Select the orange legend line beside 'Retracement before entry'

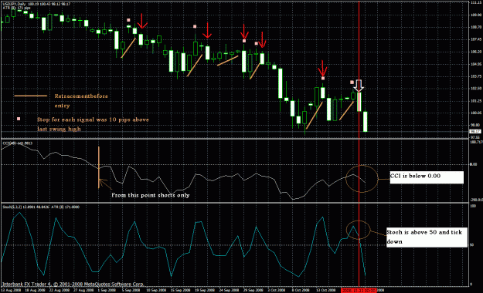tap(31, 96)
